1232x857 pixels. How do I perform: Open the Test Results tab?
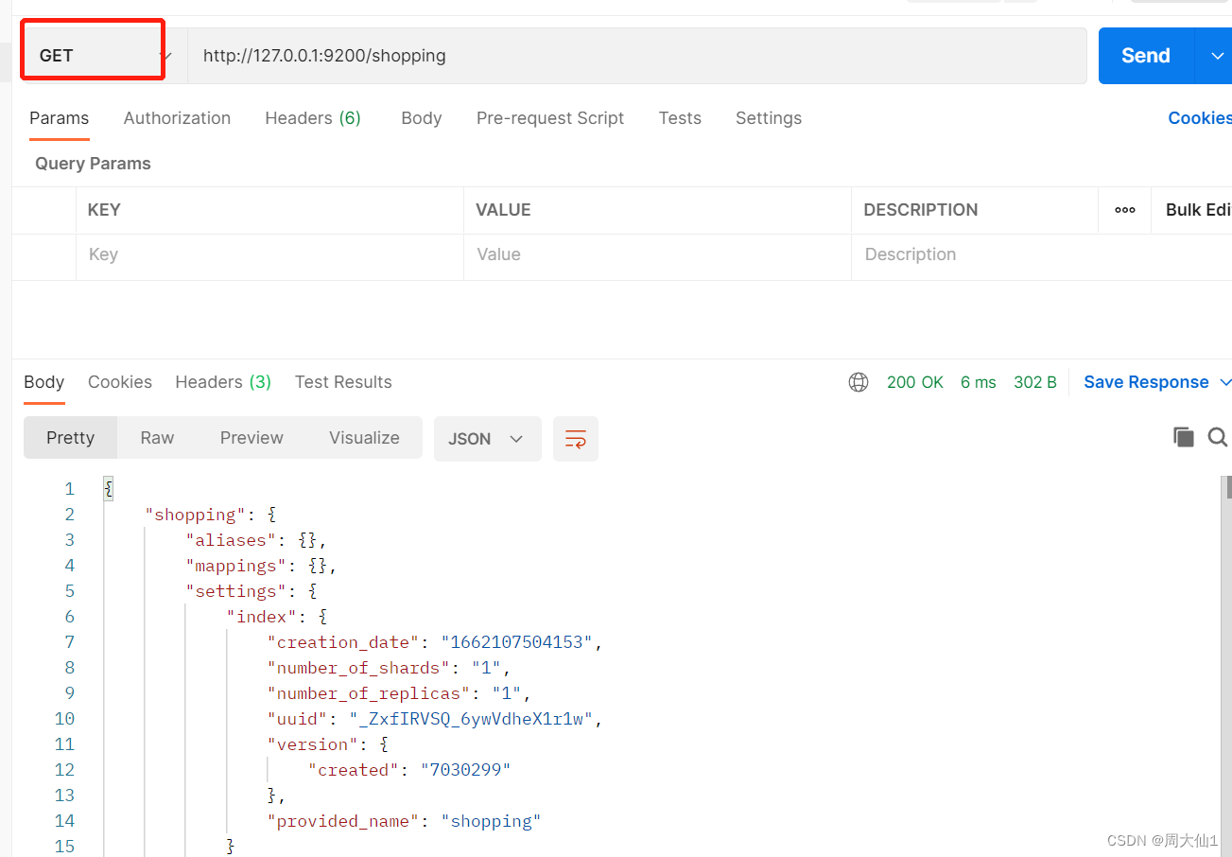pos(343,382)
